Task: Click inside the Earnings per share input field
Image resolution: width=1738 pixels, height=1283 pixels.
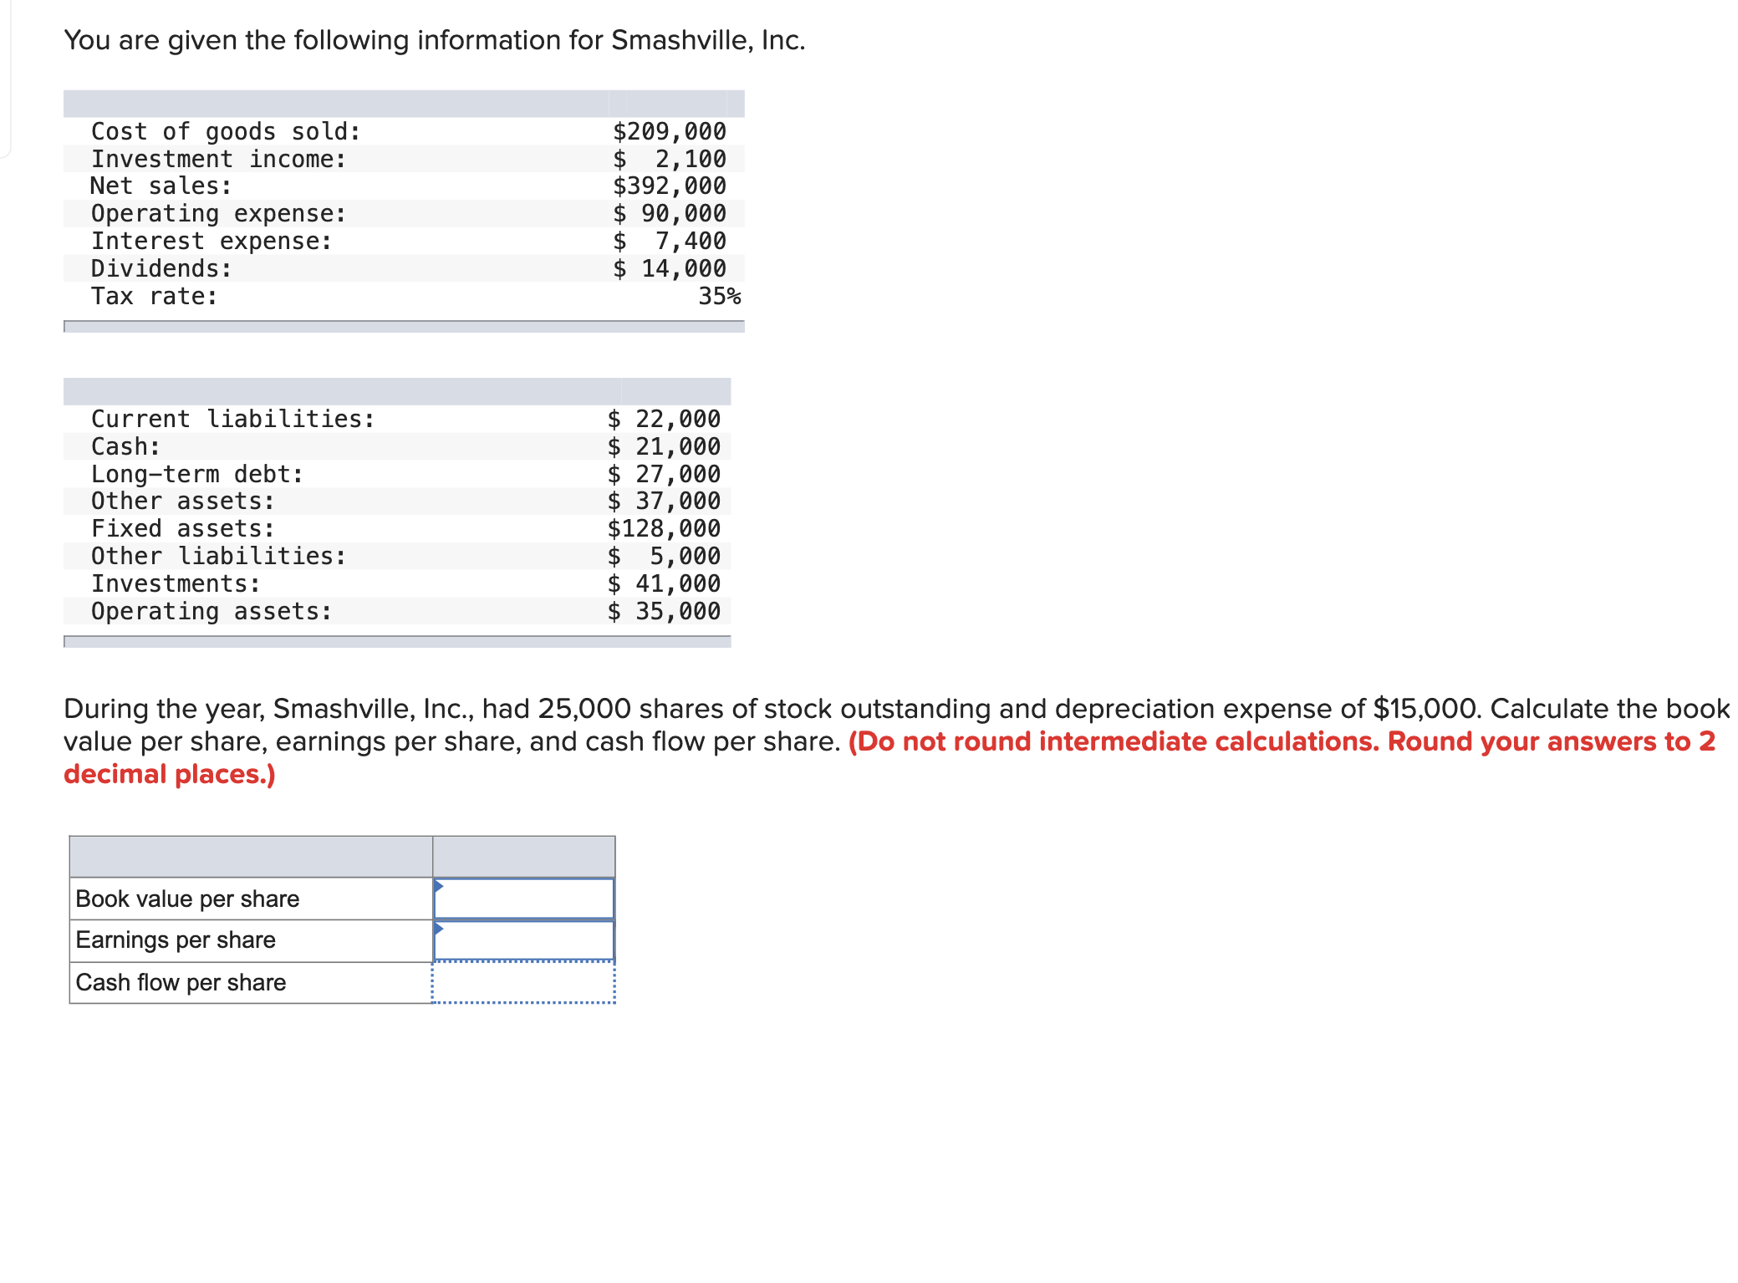Action: (525, 938)
